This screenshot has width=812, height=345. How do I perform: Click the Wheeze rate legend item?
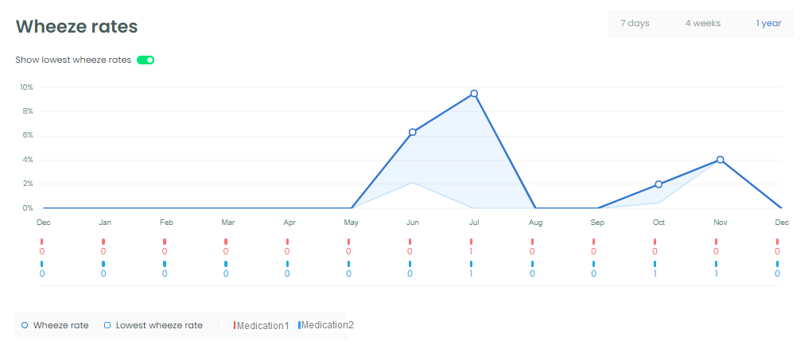(x=55, y=325)
